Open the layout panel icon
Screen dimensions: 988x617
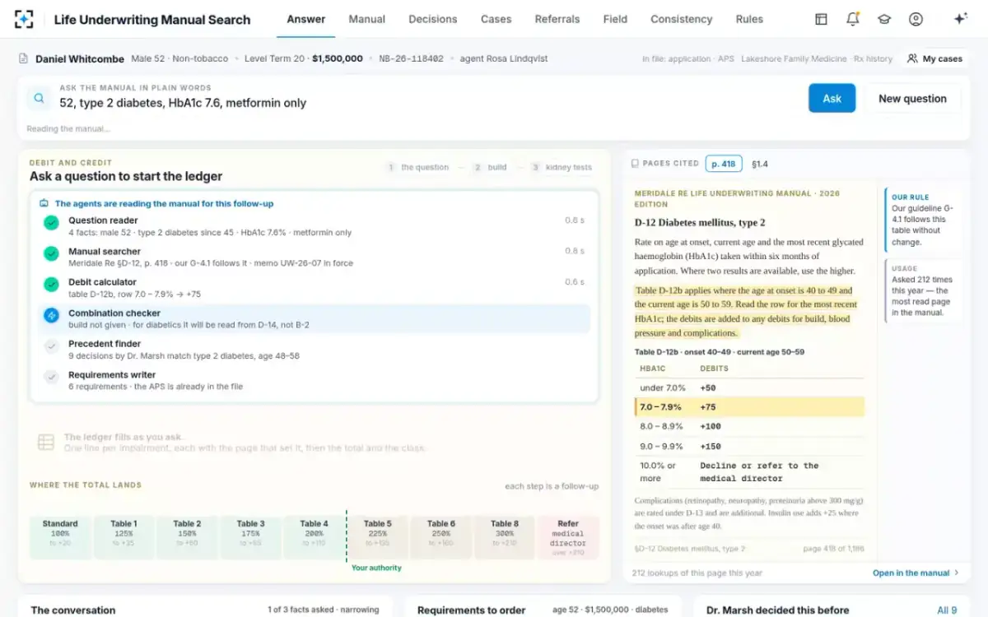821,19
